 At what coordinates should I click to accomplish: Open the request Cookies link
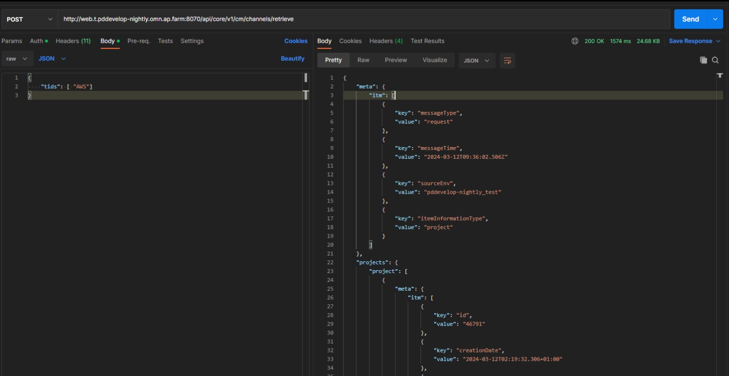click(296, 41)
